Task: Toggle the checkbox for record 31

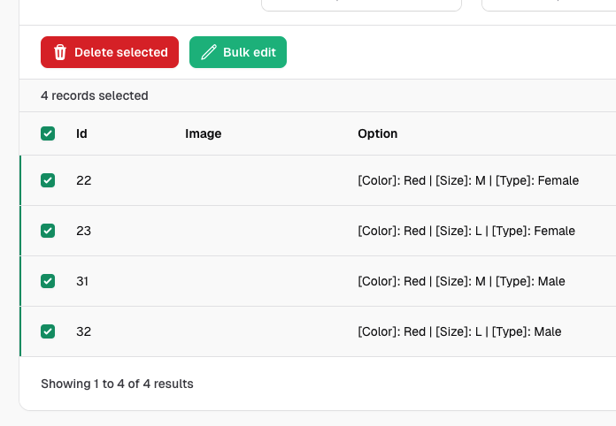Action: [x=48, y=281]
